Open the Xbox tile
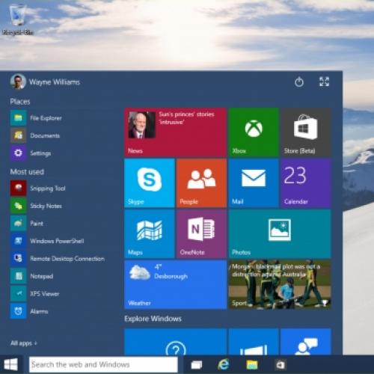 (x=254, y=132)
